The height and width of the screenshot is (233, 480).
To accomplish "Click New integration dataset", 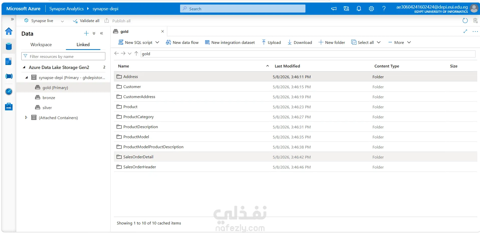I will coord(230,42).
